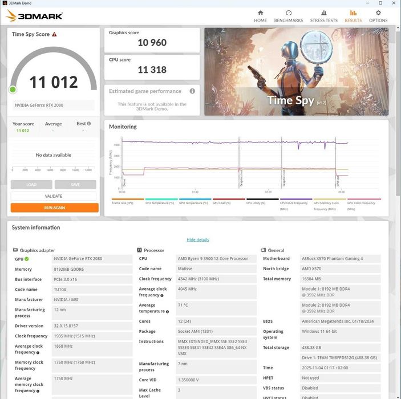The height and width of the screenshot is (399, 401).
Task: Click the Time Spy artwork thumbnail
Action: (297, 72)
